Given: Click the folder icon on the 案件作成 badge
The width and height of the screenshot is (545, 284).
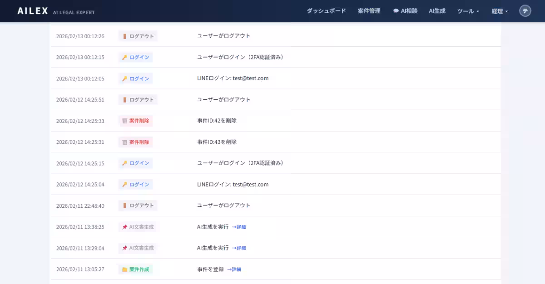Looking at the screenshot, I should pos(124,269).
